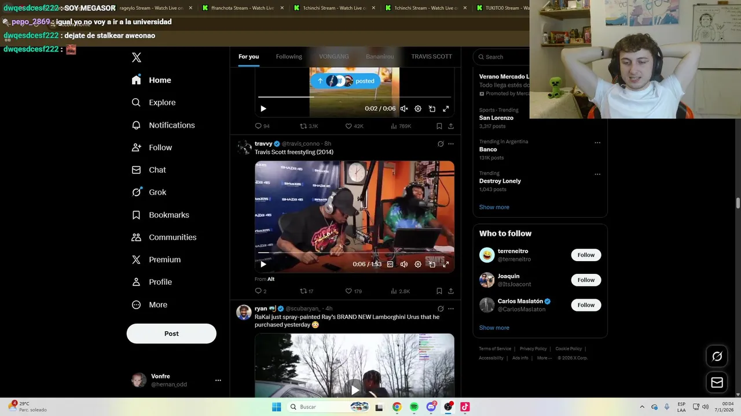The width and height of the screenshot is (741, 416).
Task: Open Premium subscription page
Action: point(157,260)
